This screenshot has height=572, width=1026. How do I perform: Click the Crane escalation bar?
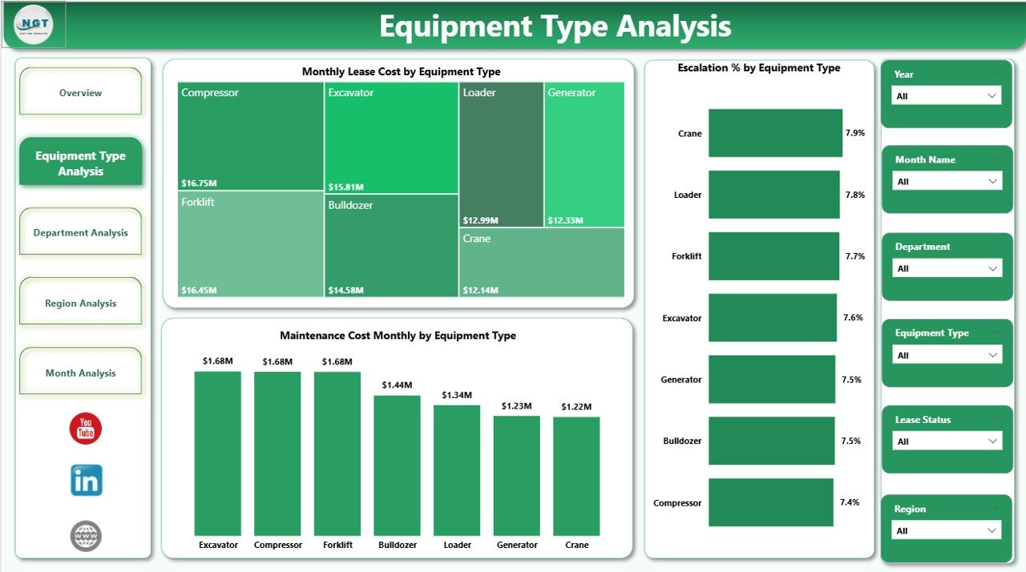(x=774, y=133)
